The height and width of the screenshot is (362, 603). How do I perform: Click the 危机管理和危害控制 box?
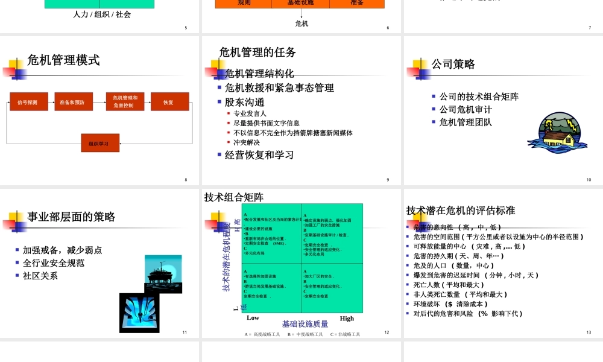pos(124,101)
